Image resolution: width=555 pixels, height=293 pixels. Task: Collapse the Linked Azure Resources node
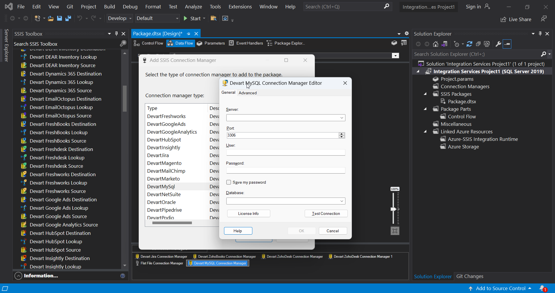[425, 132]
